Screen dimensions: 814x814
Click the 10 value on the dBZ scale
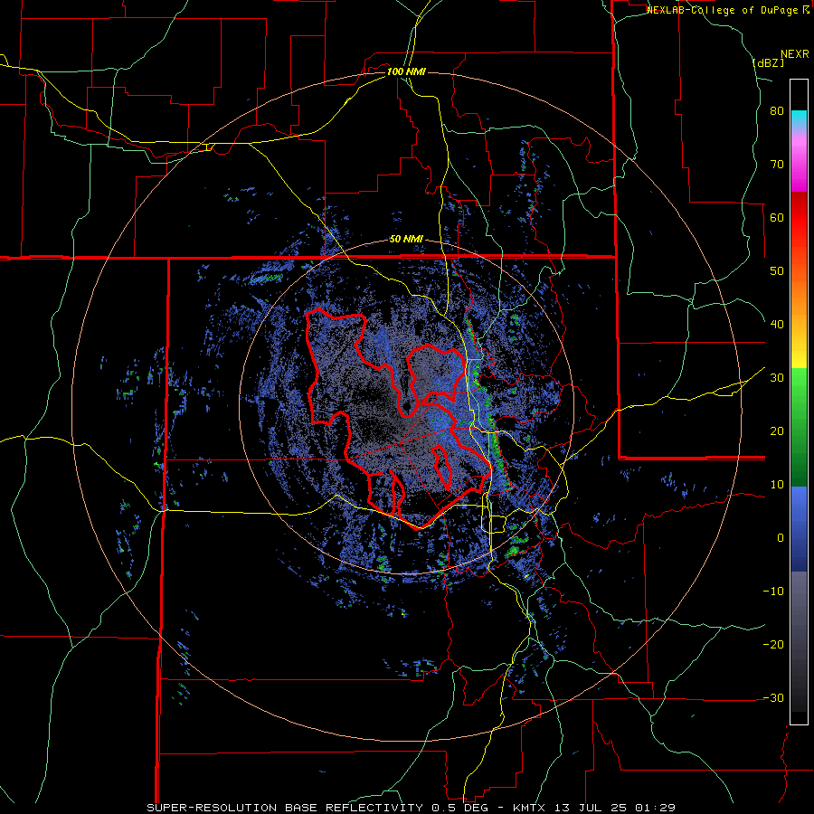click(x=777, y=485)
